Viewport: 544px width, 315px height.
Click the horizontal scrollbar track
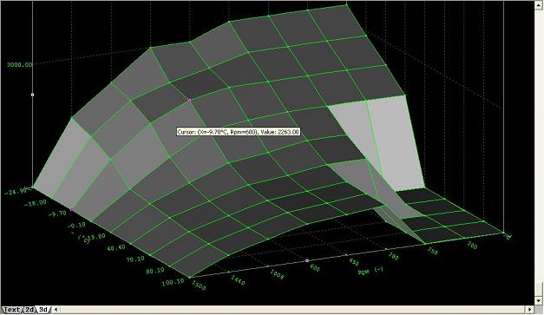[x=292, y=310]
